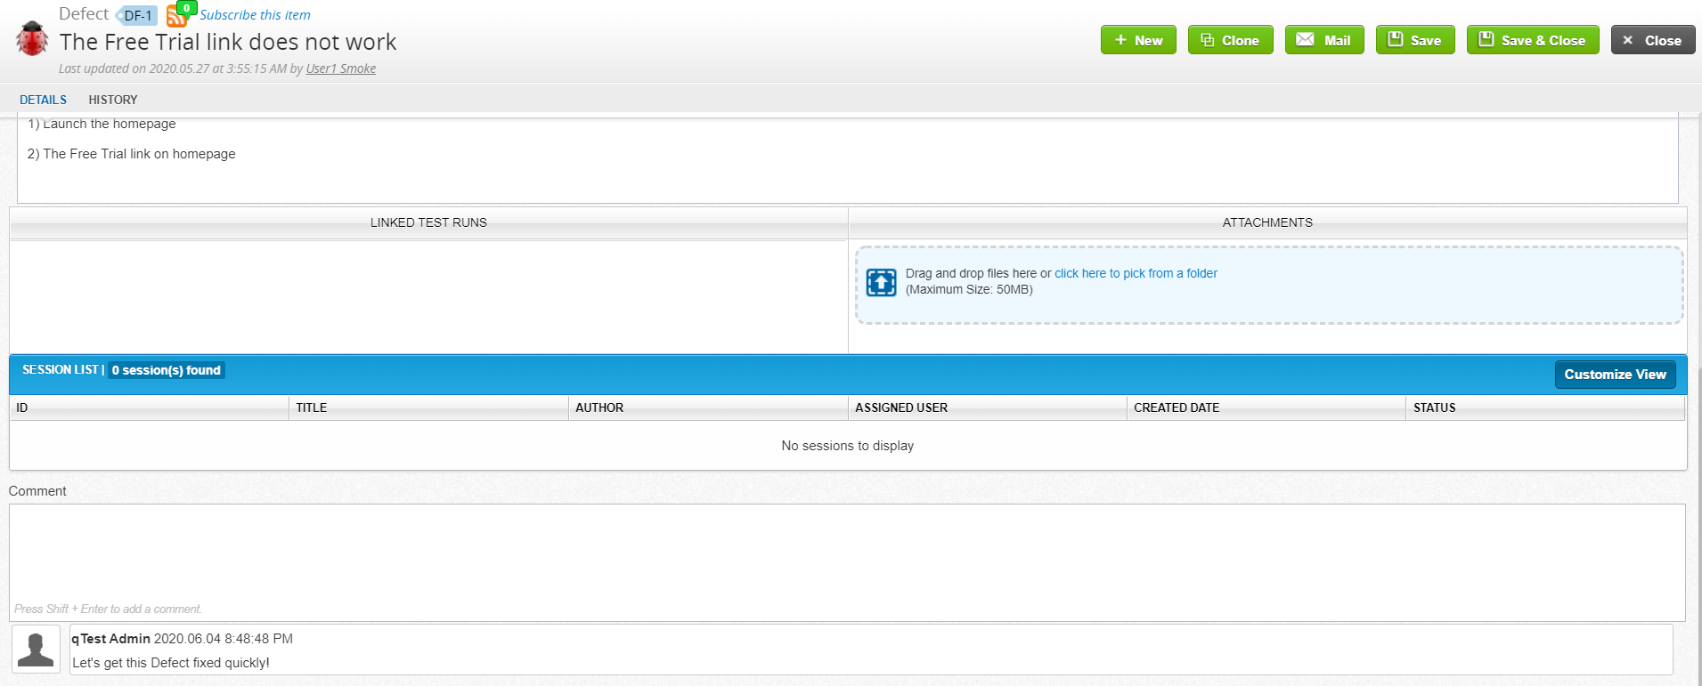1702x686 pixels.
Task: Sort sessions by ASSIGNED USER column
Action: 987,408
